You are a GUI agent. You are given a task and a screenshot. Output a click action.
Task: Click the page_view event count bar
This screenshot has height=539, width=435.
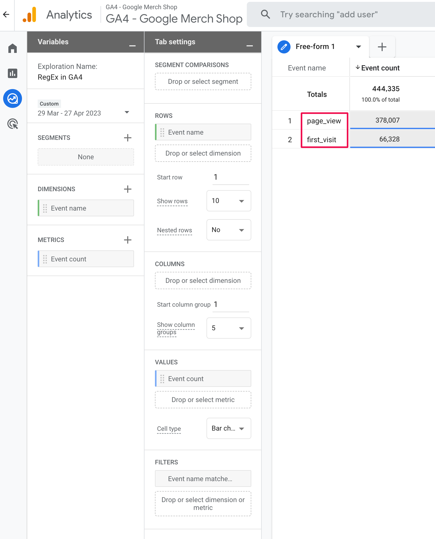coord(392,120)
